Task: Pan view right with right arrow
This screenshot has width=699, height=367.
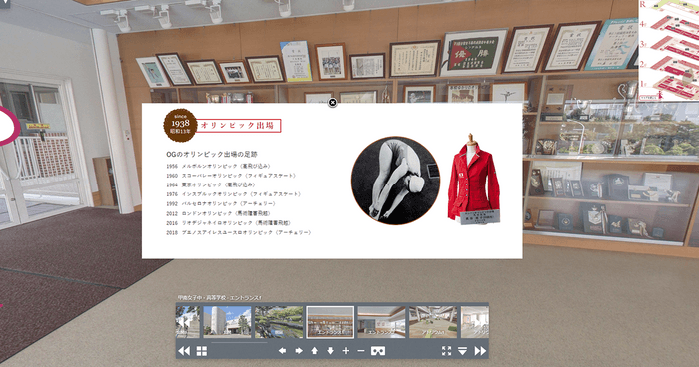Action: [x=299, y=351]
